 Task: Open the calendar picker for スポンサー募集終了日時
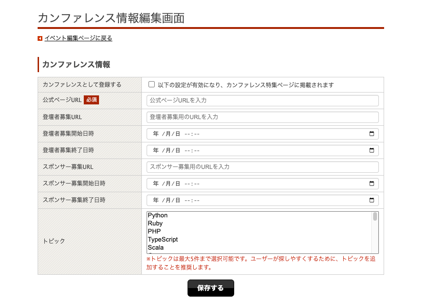click(372, 200)
